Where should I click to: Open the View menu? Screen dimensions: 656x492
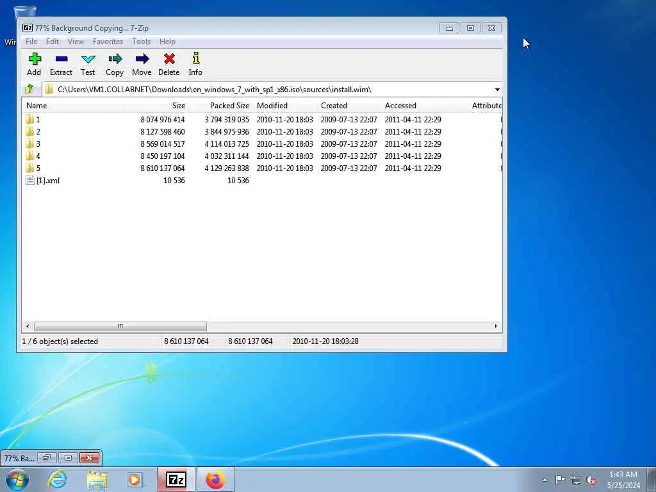click(x=76, y=42)
